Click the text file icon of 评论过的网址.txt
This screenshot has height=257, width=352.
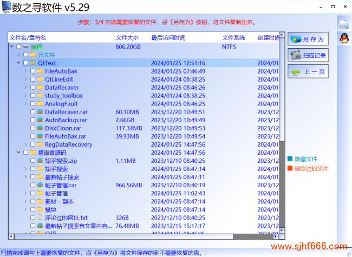[40, 218]
